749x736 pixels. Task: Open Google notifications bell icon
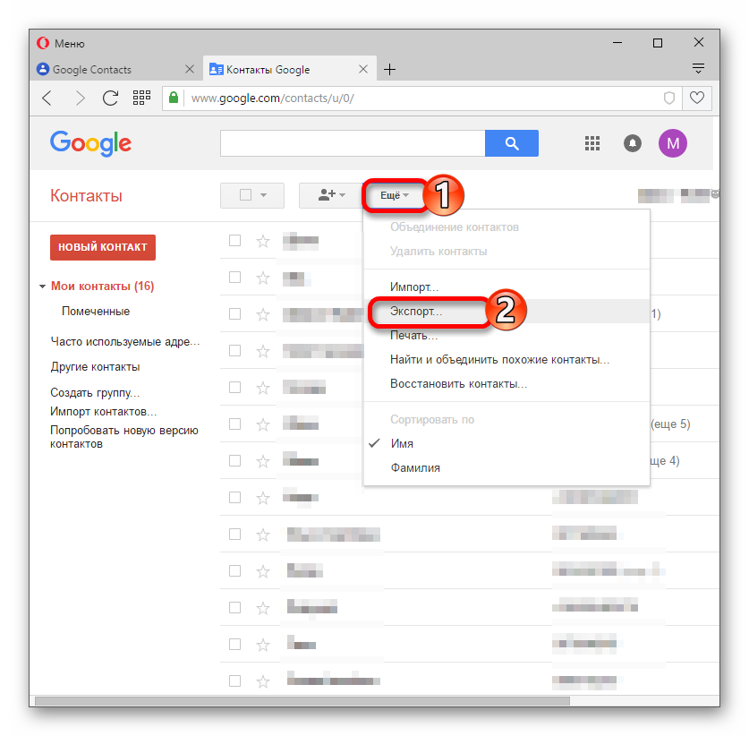pyautogui.click(x=633, y=143)
